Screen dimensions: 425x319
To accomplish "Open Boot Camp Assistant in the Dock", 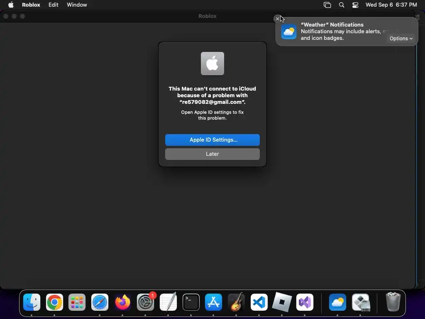I will coord(361,302).
